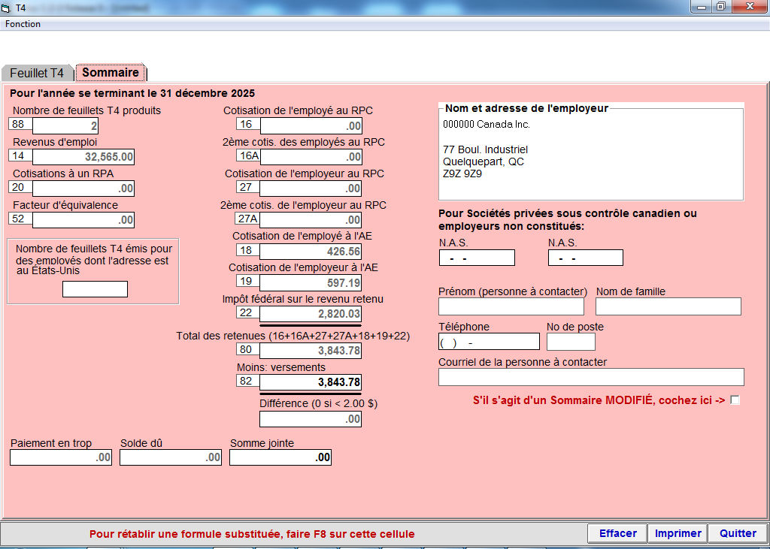
Task: Click the first N.A.S. input field
Action: 477,258
